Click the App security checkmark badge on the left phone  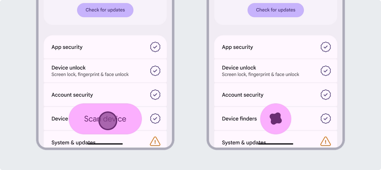[155, 47]
